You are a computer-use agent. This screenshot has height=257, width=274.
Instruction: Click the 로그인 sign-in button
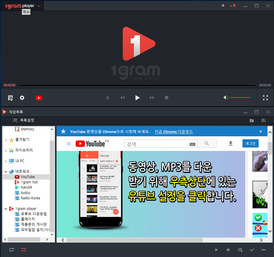250,143
